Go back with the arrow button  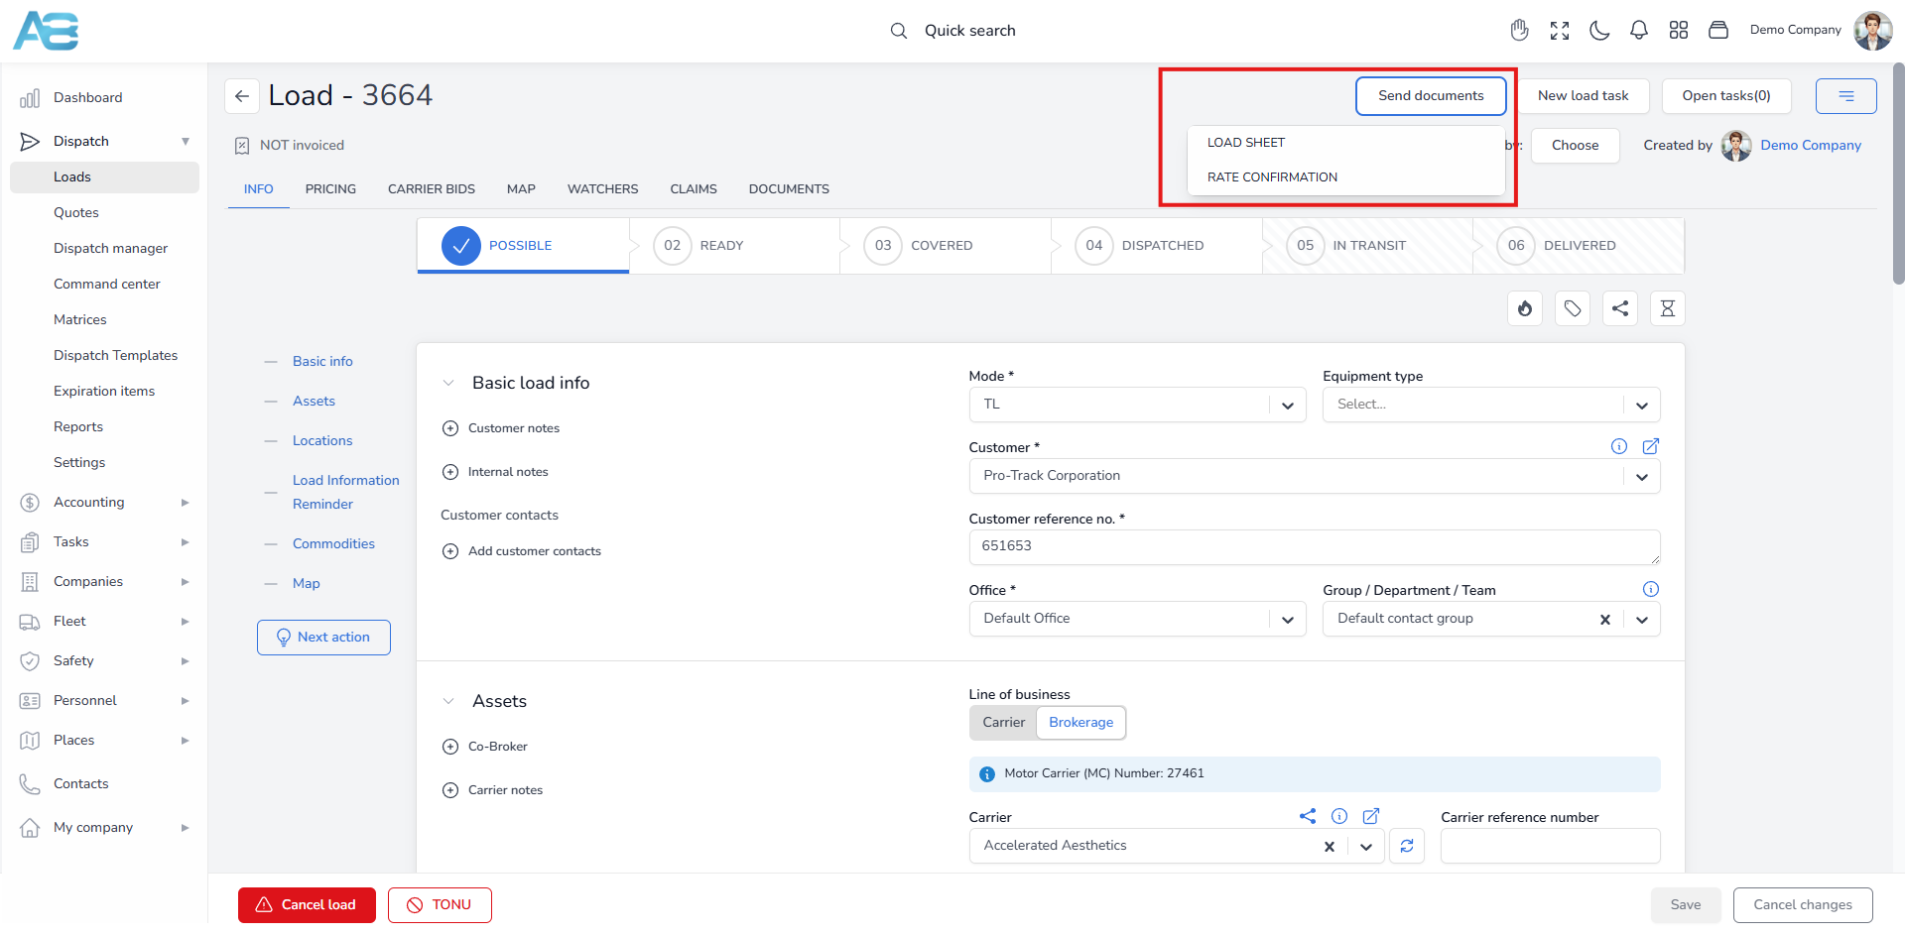pos(242,96)
